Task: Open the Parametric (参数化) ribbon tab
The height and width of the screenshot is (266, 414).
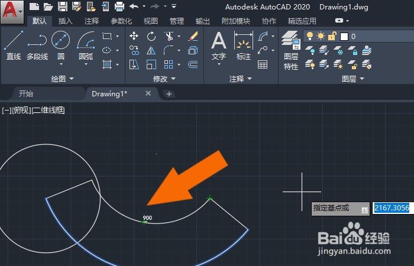Action: click(121, 21)
